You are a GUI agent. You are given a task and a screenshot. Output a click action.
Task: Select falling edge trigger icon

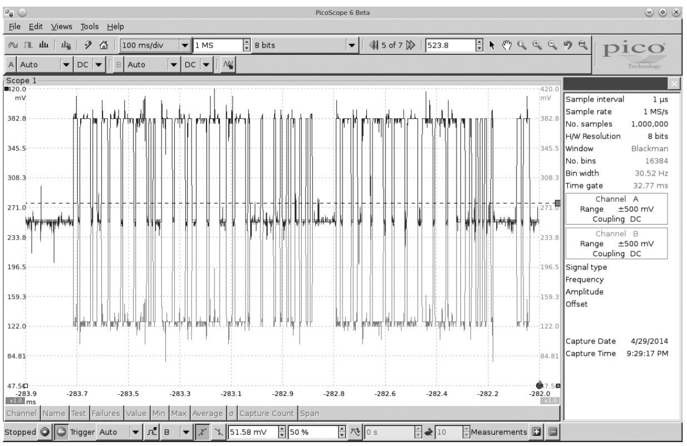[x=219, y=432]
